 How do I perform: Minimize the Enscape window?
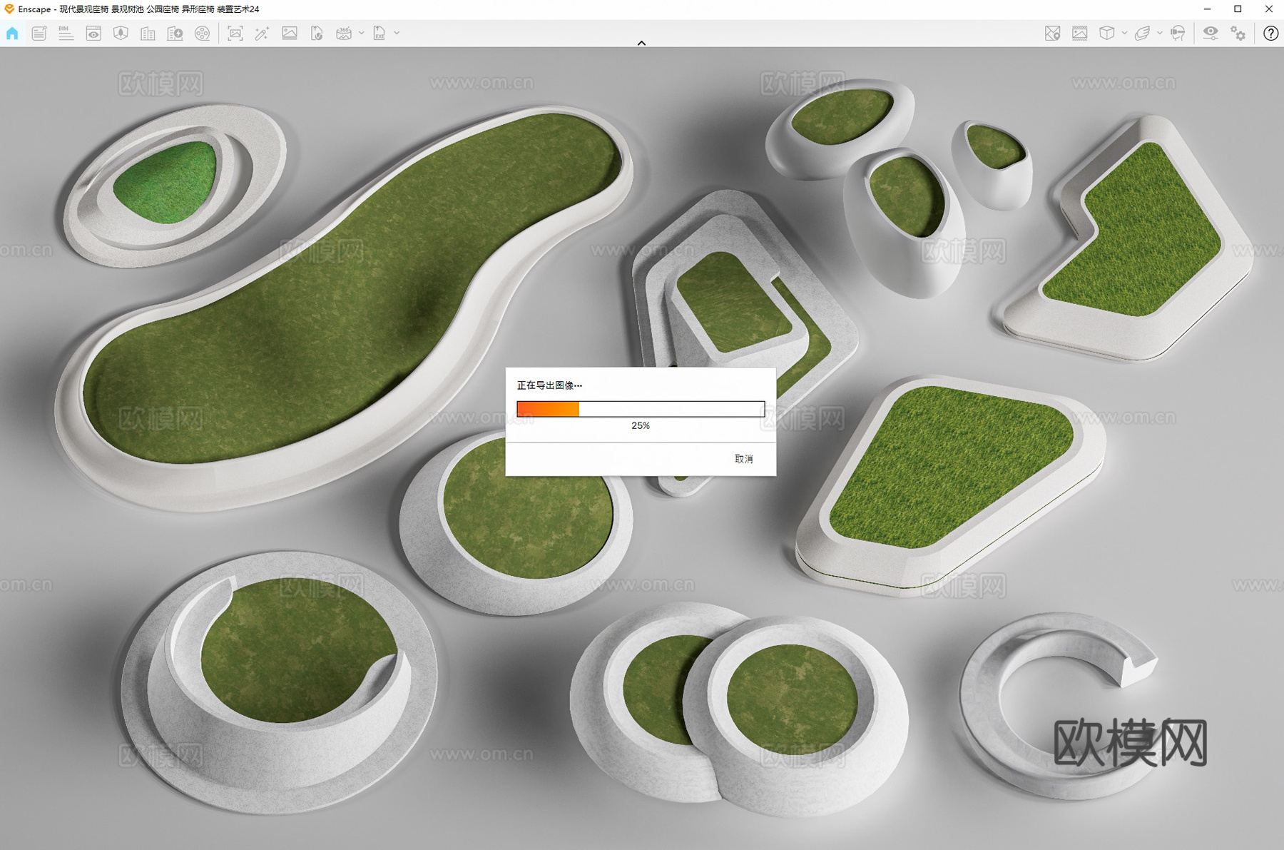click(x=1207, y=9)
